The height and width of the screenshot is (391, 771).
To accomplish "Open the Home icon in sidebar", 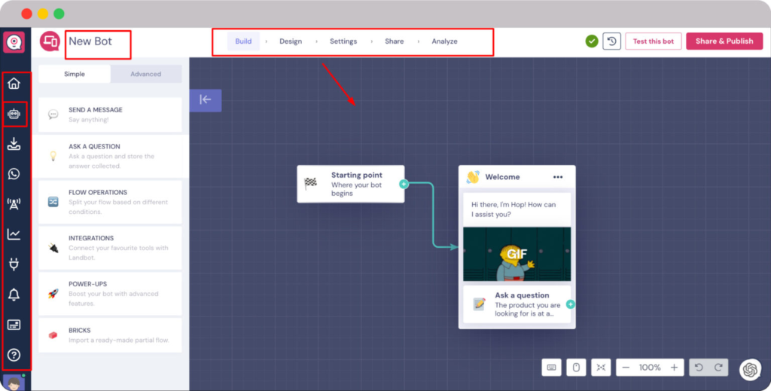I will tap(14, 84).
